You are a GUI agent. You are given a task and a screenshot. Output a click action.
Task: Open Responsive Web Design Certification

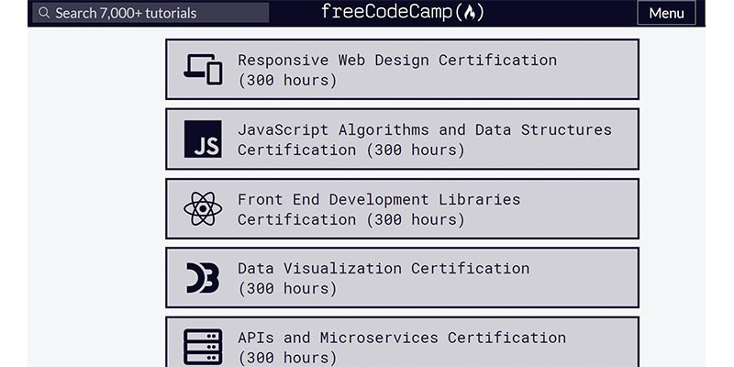pyautogui.click(x=402, y=70)
